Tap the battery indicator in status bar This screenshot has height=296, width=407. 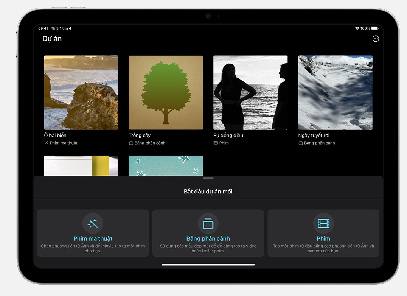(x=374, y=28)
